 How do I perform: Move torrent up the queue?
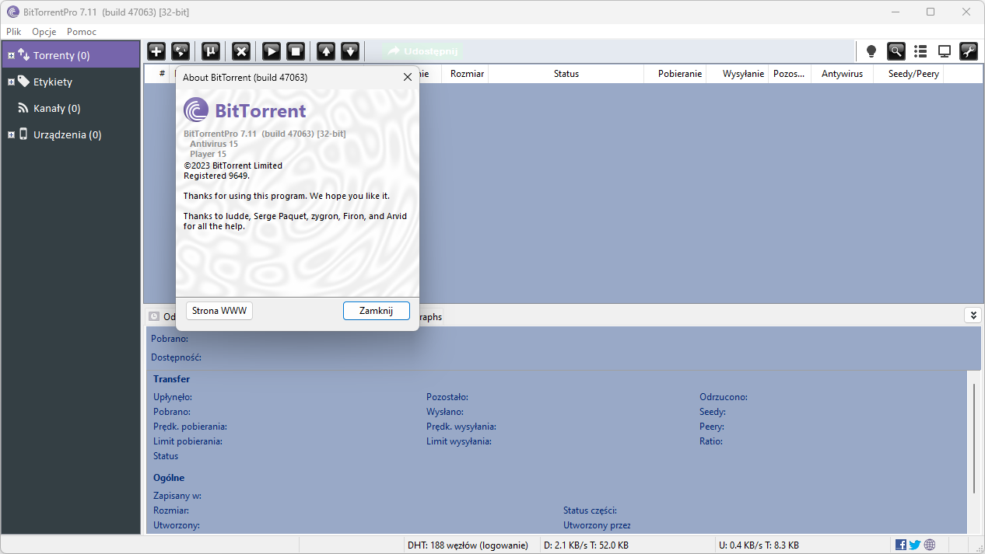pyautogui.click(x=326, y=51)
